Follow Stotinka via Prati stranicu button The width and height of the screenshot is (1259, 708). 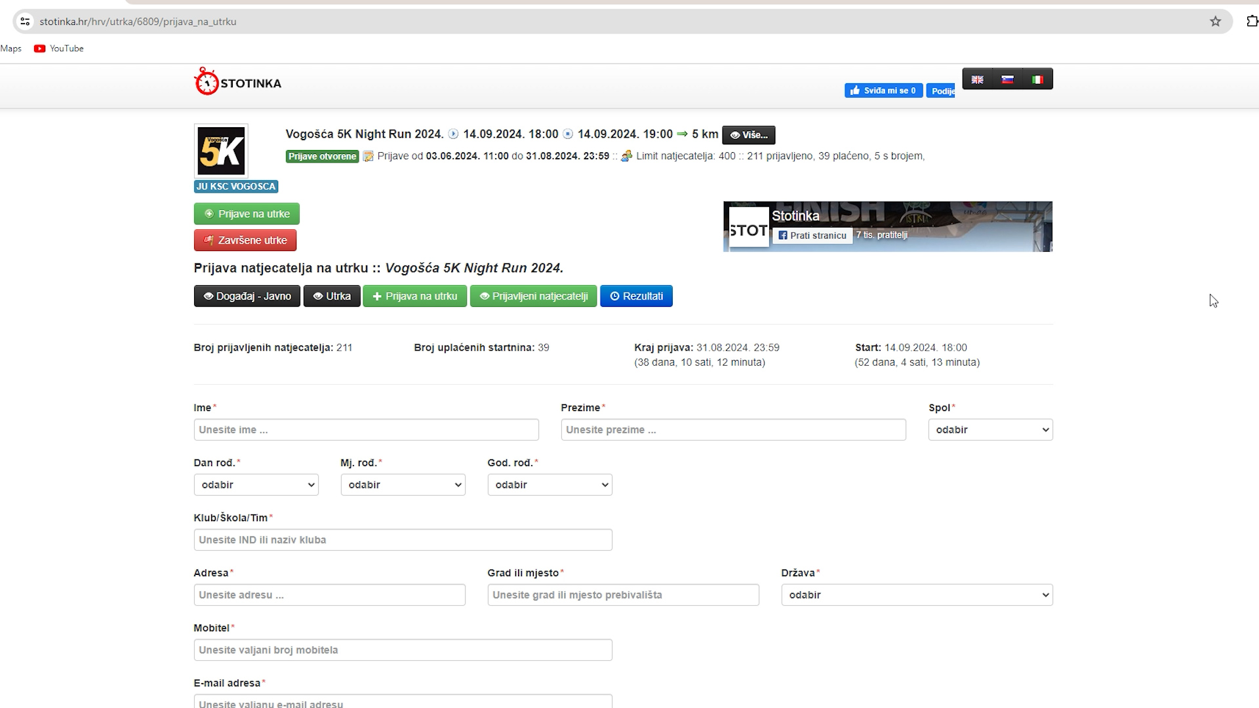click(812, 235)
